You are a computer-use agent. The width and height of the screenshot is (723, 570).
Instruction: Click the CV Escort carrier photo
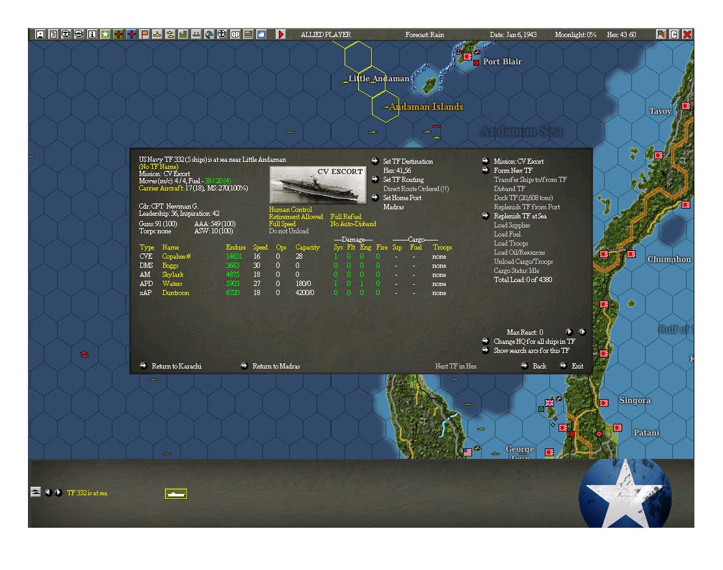(318, 185)
